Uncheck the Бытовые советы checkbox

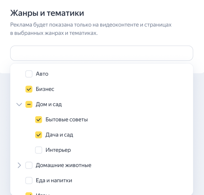[39, 120]
